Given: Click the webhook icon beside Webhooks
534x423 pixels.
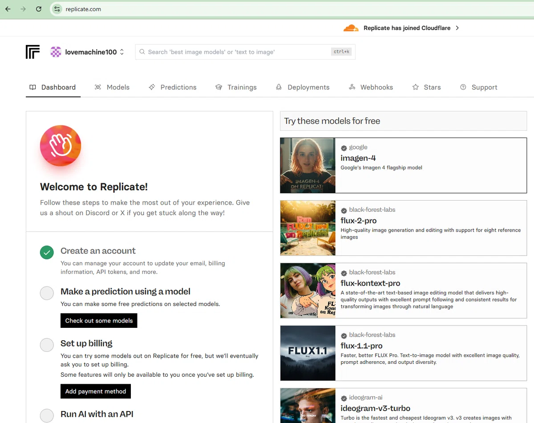Looking at the screenshot, I should pyautogui.click(x=352, y=87).
